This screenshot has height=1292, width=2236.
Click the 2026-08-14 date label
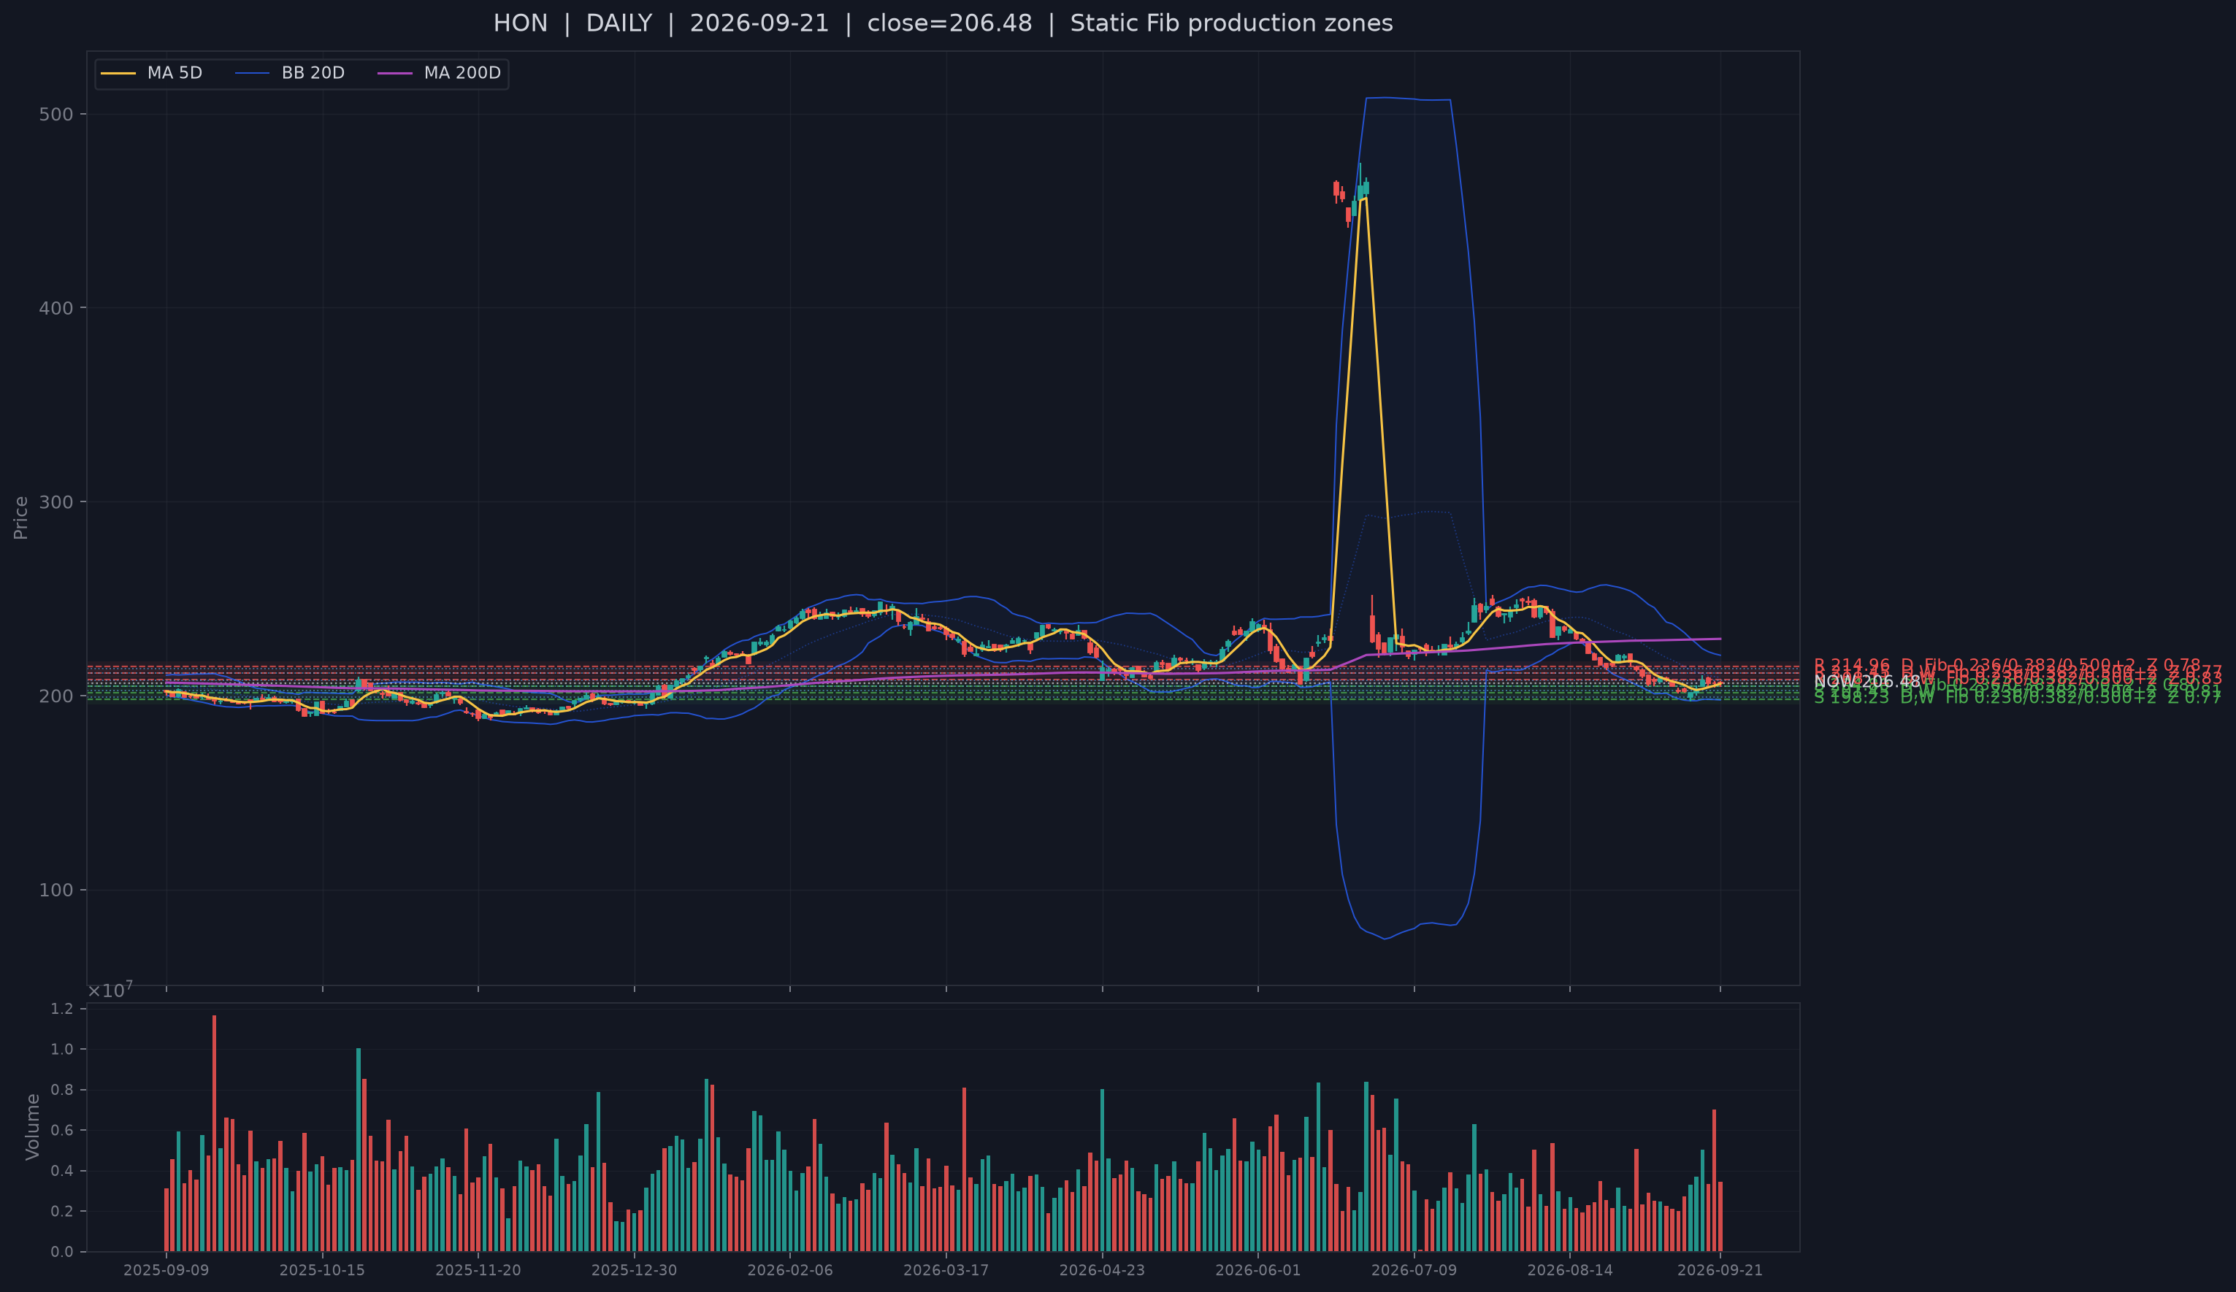tap(1571, 1271)
